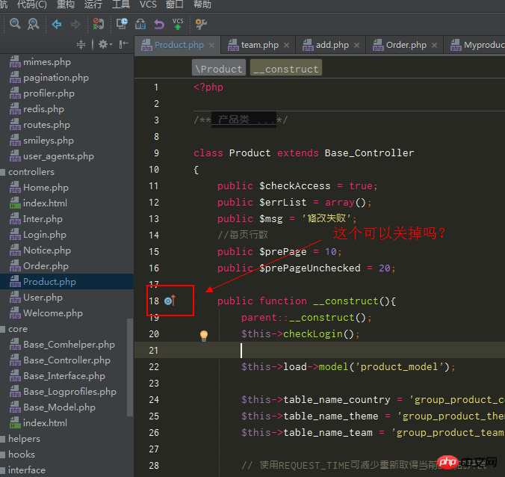505x477 pixels.
Task: Click the Replace search icon in toolbar
Action: point(33,25)
